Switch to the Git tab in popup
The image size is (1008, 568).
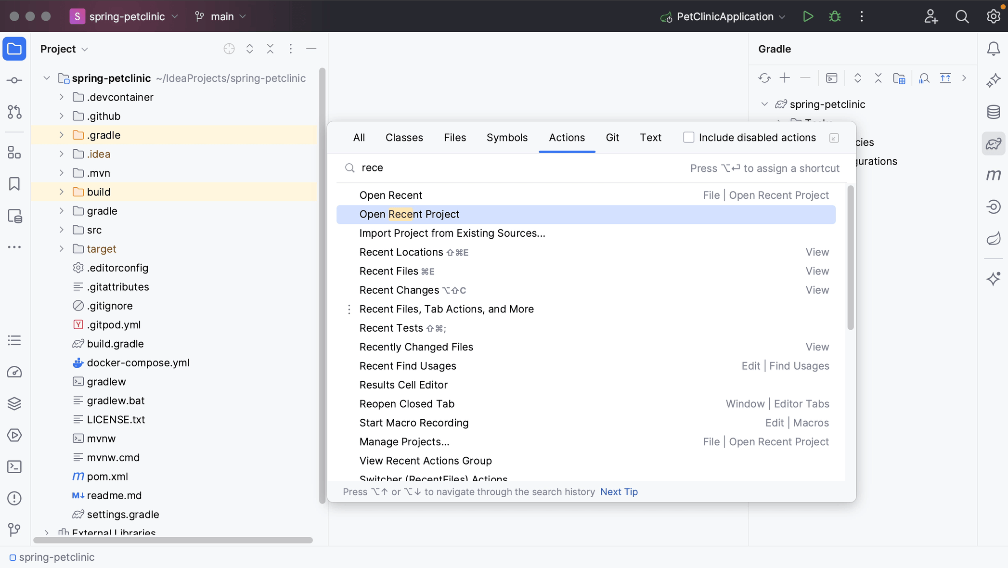612,137
